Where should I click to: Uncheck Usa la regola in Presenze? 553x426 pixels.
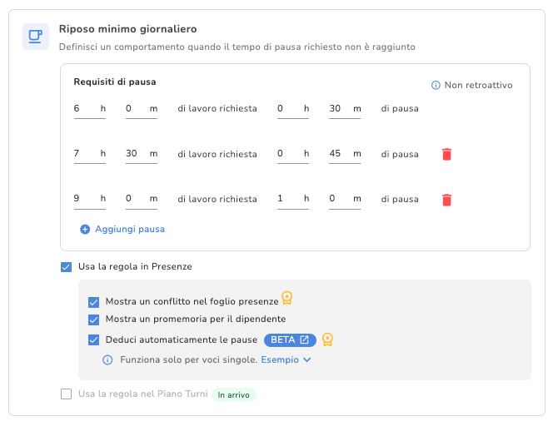(x=67, y=267)
